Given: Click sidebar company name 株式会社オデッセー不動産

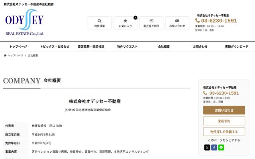Looking at the screenshot, I should coord(220,87).
